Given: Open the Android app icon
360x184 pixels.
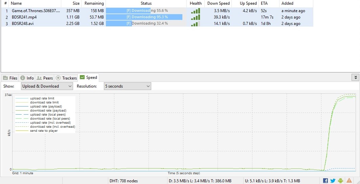Looking at the screenshot, I should coord(340,181).
